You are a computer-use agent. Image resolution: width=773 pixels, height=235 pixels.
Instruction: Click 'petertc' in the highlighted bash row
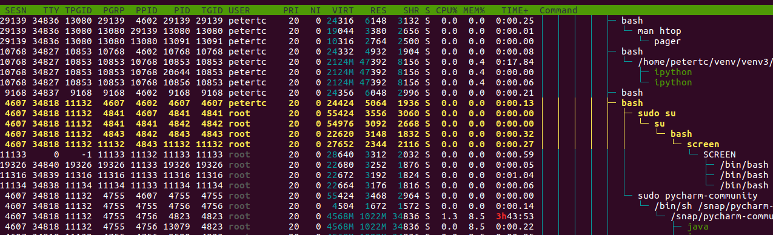(247, 103)
